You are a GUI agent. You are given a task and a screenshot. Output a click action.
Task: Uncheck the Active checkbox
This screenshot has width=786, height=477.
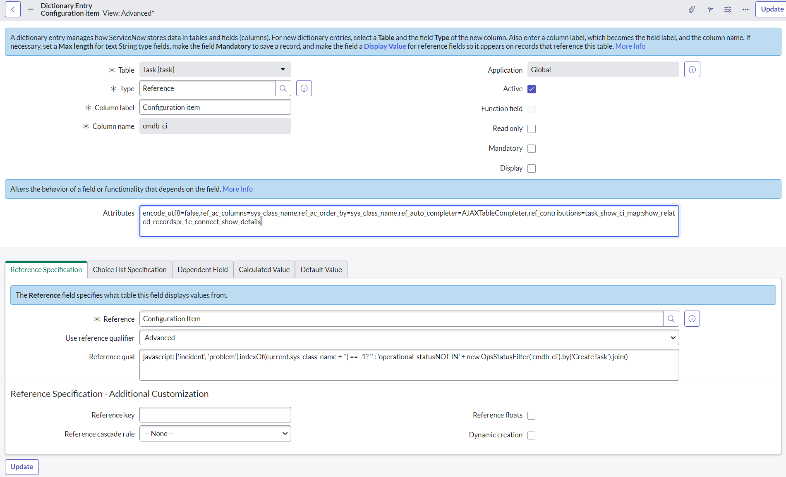pyautogui.click(x=532, y=89)
